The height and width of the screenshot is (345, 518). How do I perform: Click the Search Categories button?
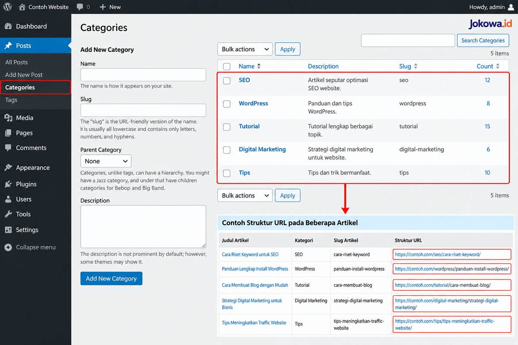click(x=483, y=41)
